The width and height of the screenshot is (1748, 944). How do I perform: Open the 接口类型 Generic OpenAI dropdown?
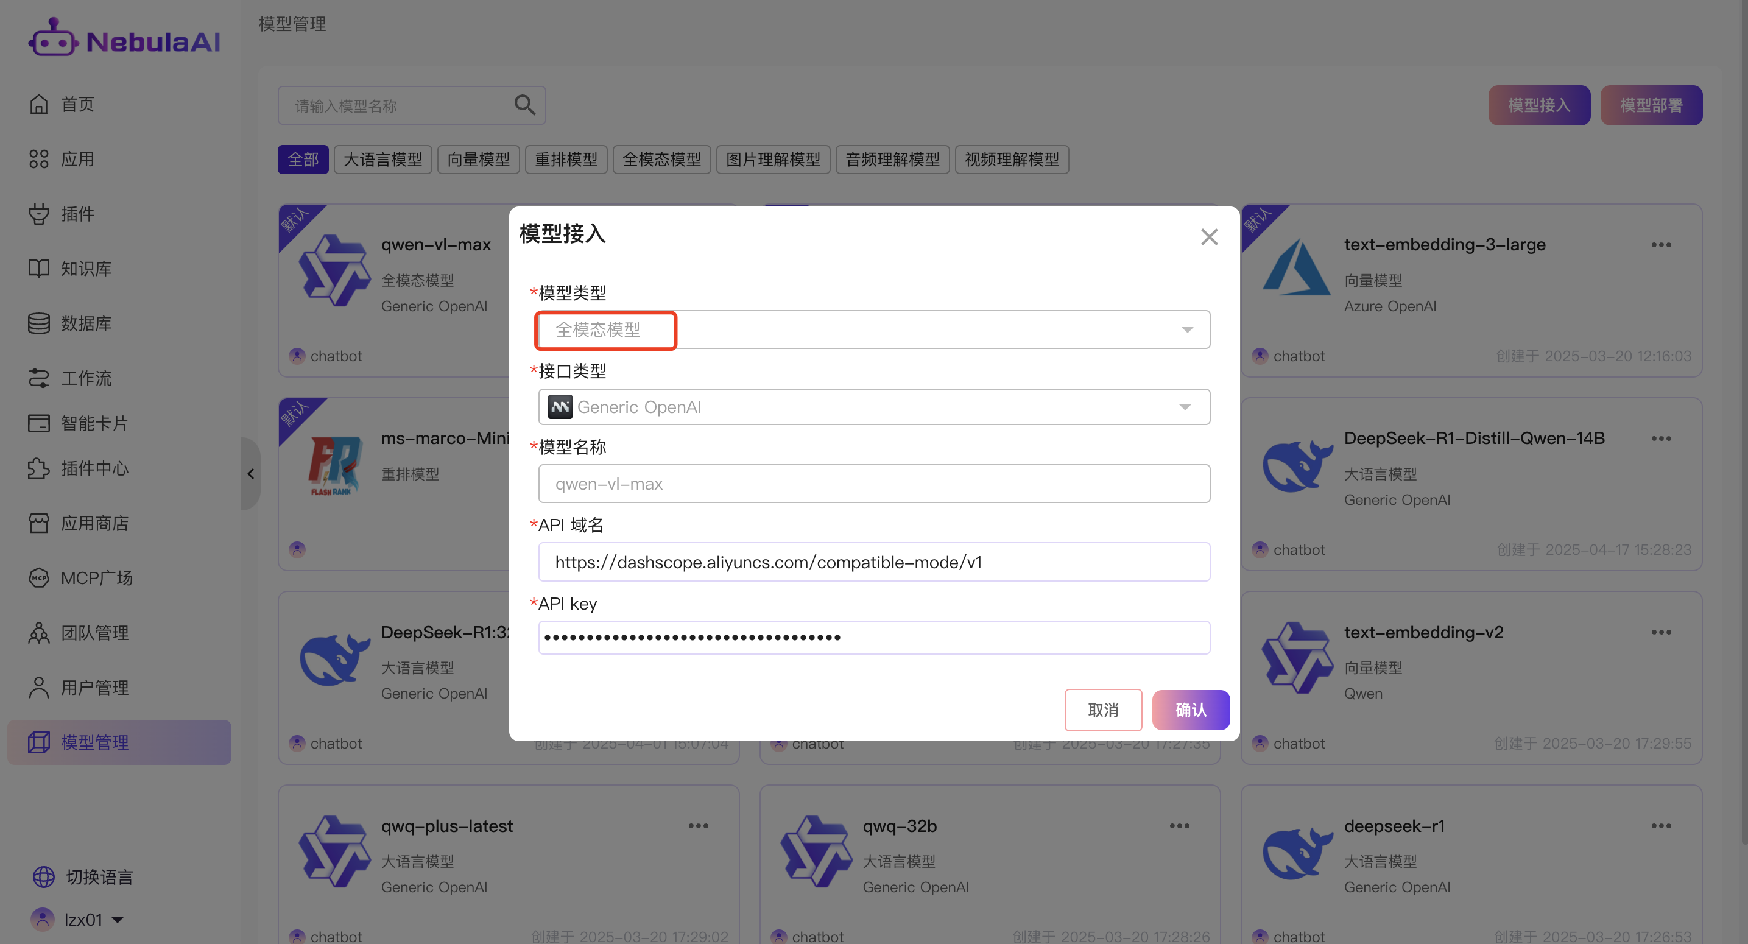873,407
